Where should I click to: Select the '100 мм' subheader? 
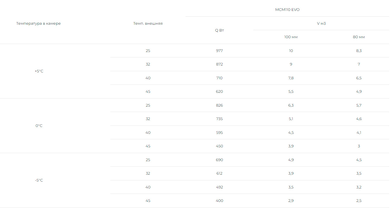[x=291, y=37]
